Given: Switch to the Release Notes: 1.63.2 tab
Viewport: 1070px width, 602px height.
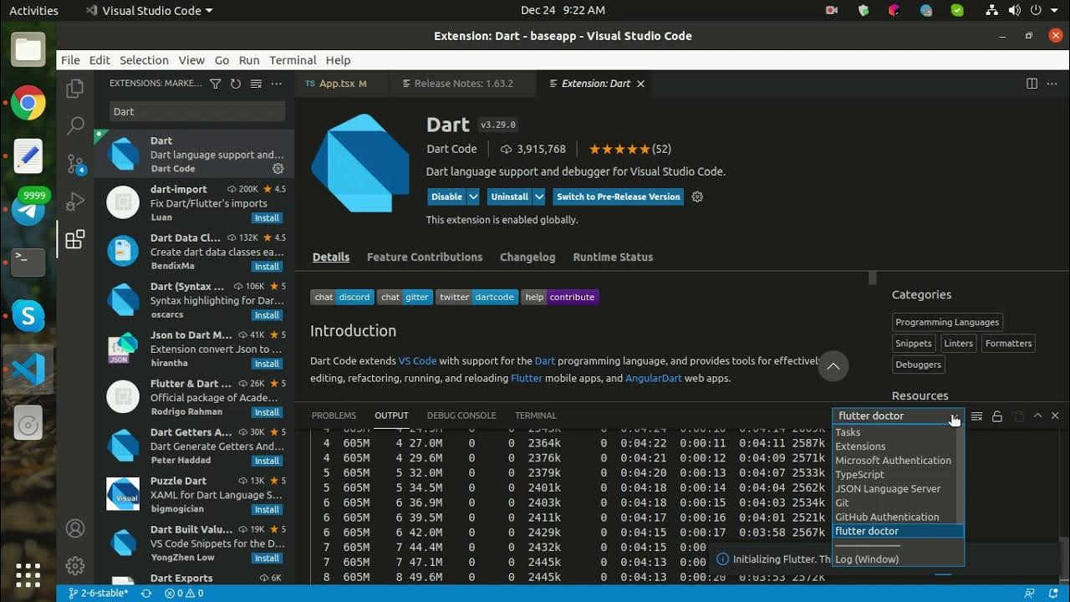Looking at the screenshot, I should [463, 84].
